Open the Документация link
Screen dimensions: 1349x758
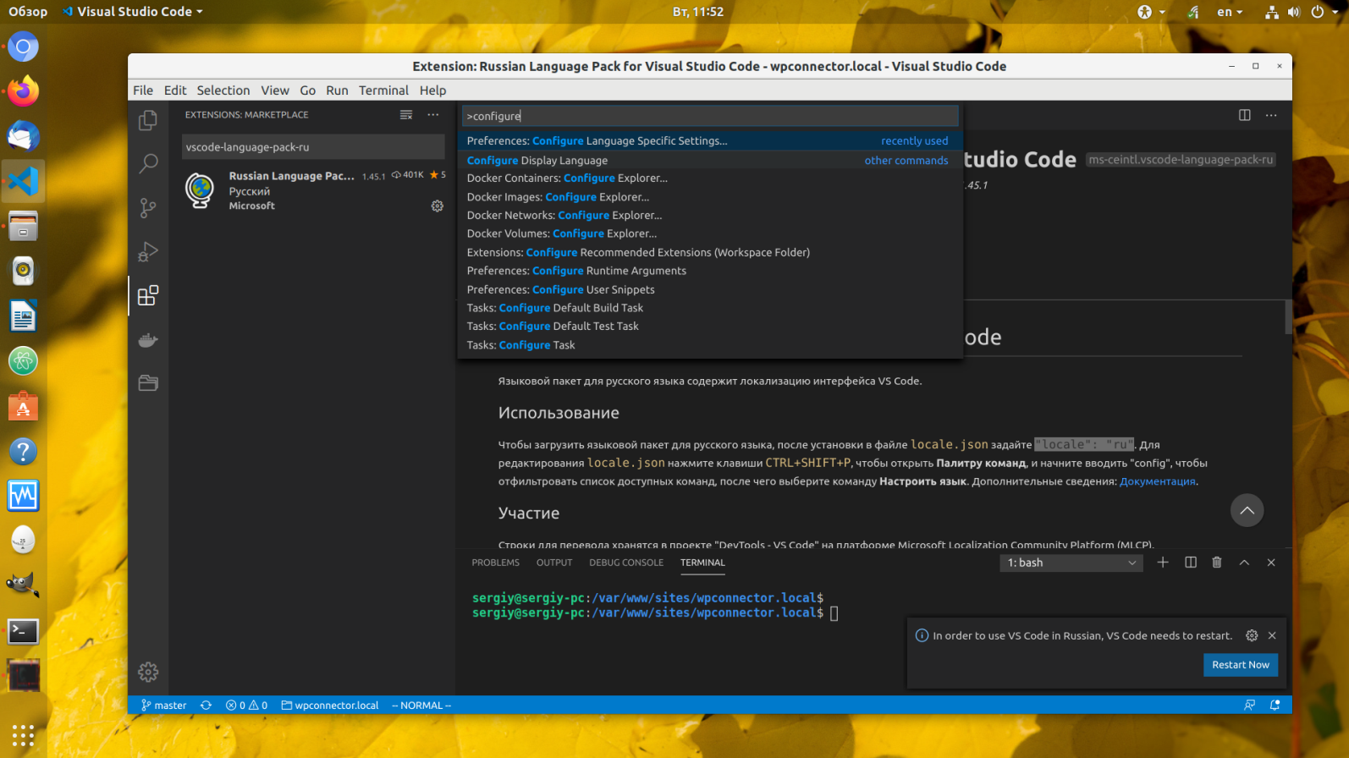pyautogui.click(x=1157, y=481)
